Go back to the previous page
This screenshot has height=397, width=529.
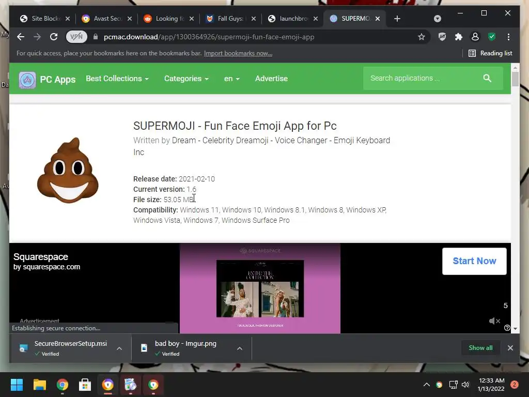pos(21,37)
